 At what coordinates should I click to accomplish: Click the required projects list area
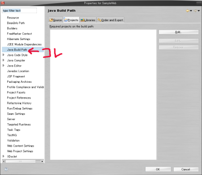(103, 94)
